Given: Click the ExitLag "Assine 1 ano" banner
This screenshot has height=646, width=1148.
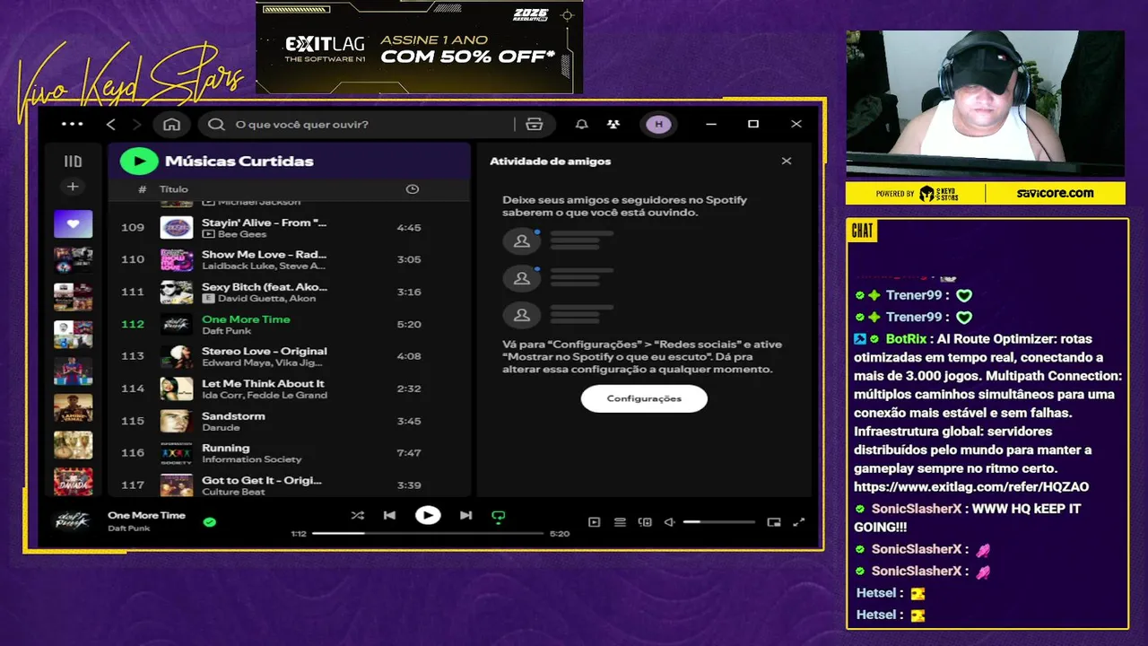Looking at the screenshot, I should (x=419, y=48).
